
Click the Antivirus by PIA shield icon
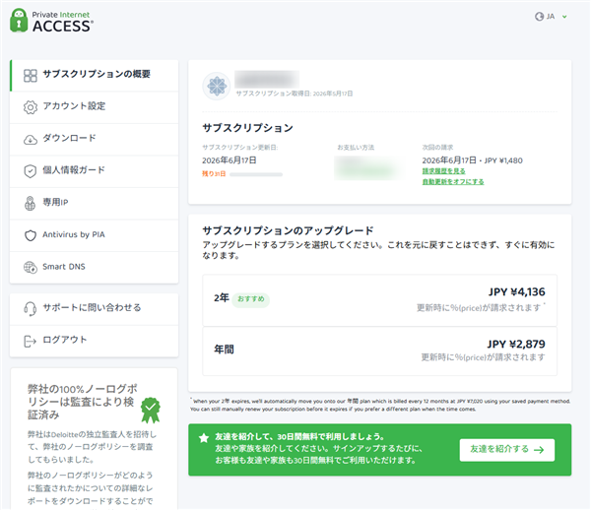tap(31, 235)
